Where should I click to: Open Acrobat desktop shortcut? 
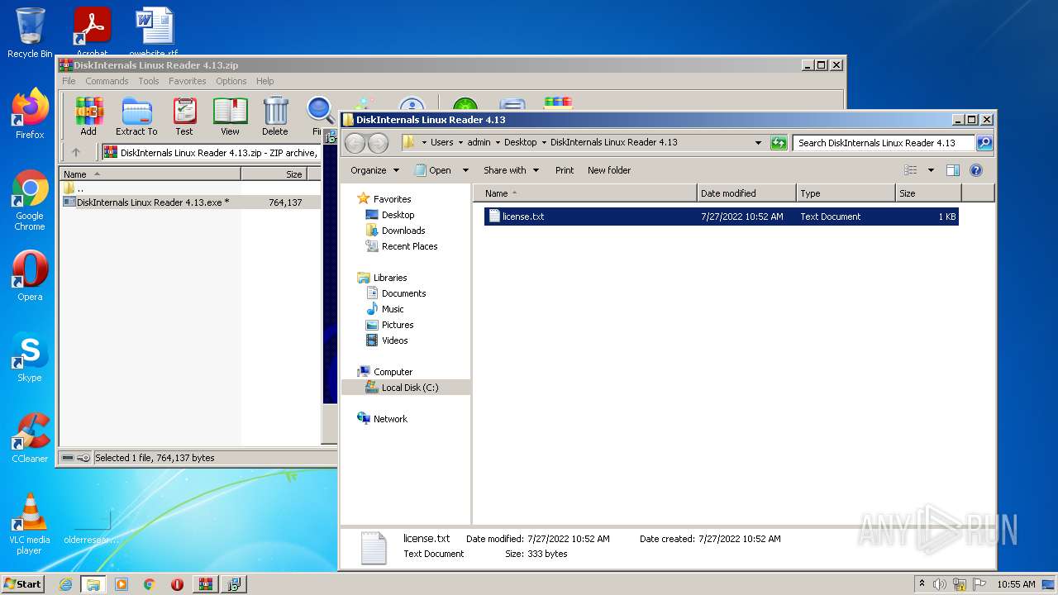coord(92,31)
